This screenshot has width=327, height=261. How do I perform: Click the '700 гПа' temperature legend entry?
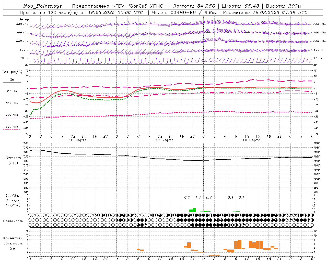(x=12, y=115)
